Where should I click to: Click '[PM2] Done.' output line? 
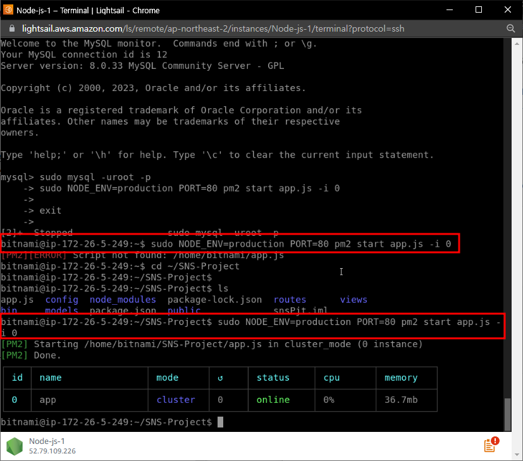click(x=31, y=355)
